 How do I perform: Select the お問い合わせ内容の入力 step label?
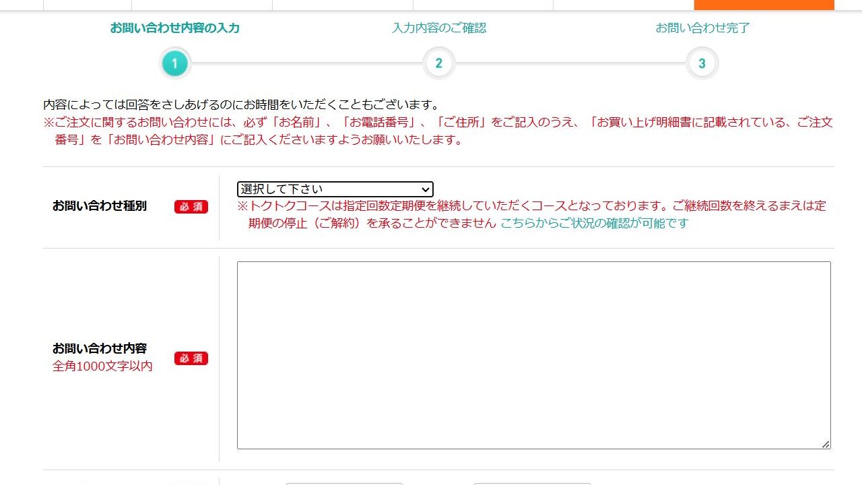pos(175,28)
